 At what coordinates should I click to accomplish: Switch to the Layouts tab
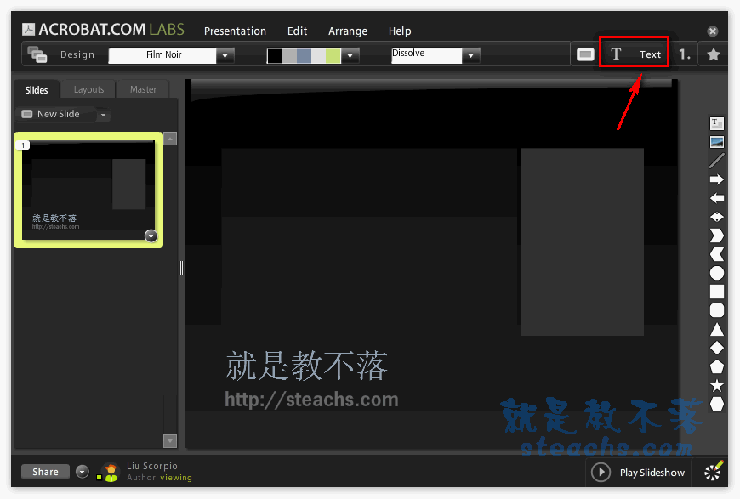pyautogui.click(x=88, y=89)
